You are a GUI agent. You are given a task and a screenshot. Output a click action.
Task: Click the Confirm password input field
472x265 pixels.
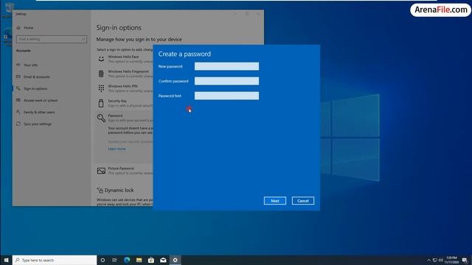click(226, 81)
